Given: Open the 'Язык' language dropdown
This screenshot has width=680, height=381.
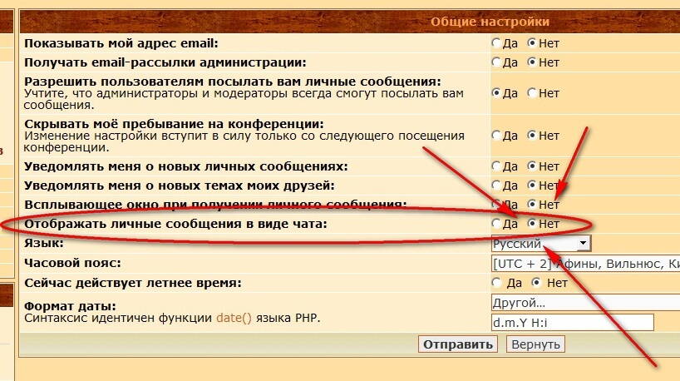Looking at the screenshot, I should 540,244.
